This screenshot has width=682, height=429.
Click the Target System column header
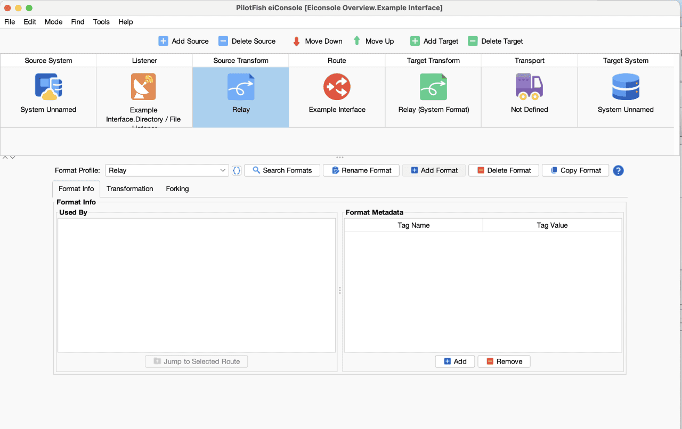pos(626,60)
